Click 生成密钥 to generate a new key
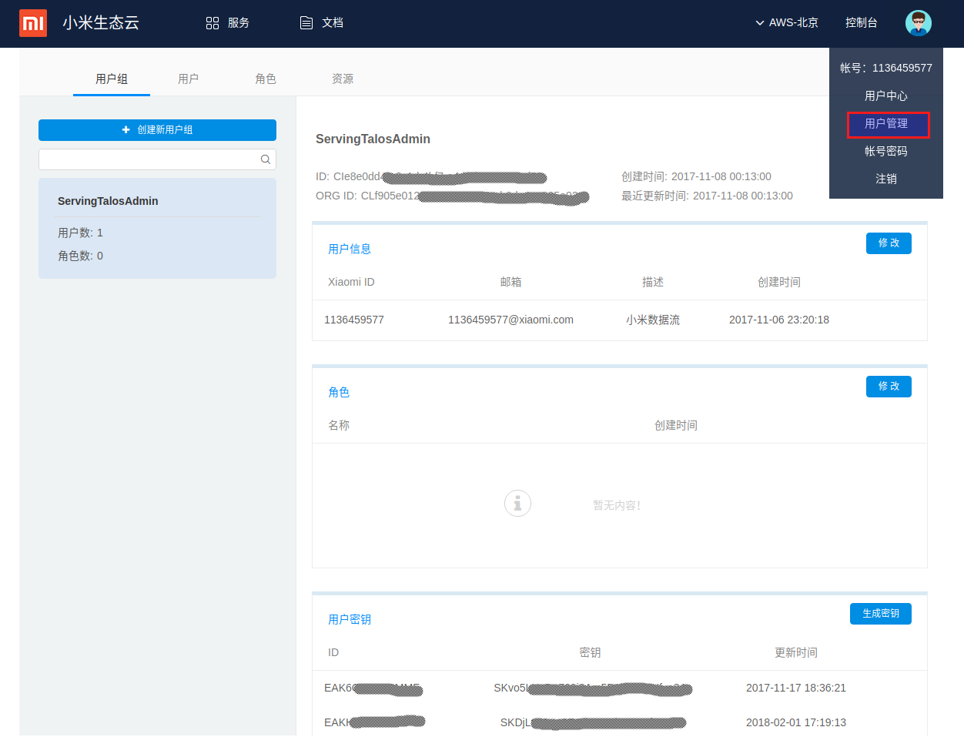Screen dimensions: 964x737 [880, 614]
